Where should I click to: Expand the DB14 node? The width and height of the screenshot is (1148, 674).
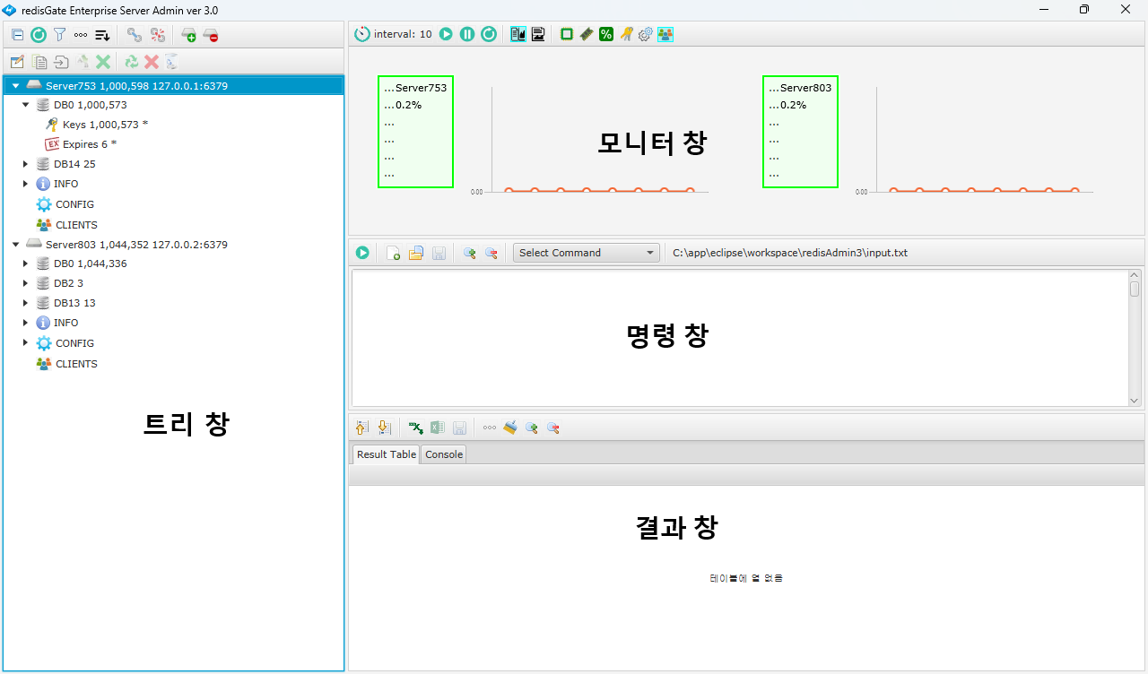pyautogui.click(x=25, y=163)
